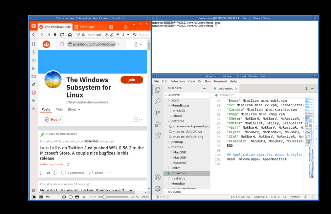
Task: Click the VS Code minimap
Action: 309,138
